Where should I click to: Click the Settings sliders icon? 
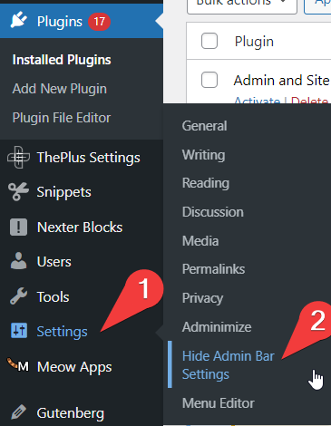coord(19,331)
